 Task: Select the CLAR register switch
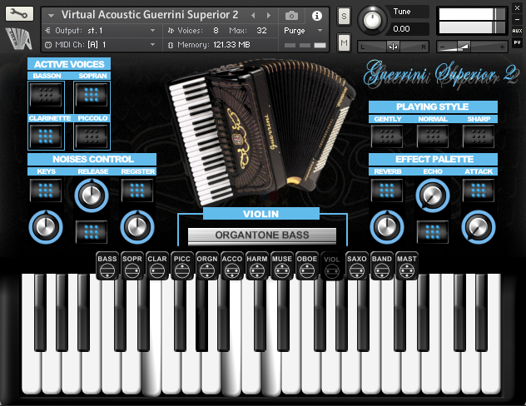point(157,265)
